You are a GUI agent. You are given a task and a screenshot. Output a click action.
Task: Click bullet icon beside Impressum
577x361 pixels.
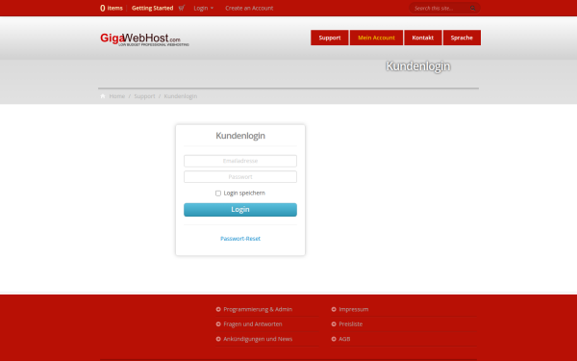coord(334,309)
